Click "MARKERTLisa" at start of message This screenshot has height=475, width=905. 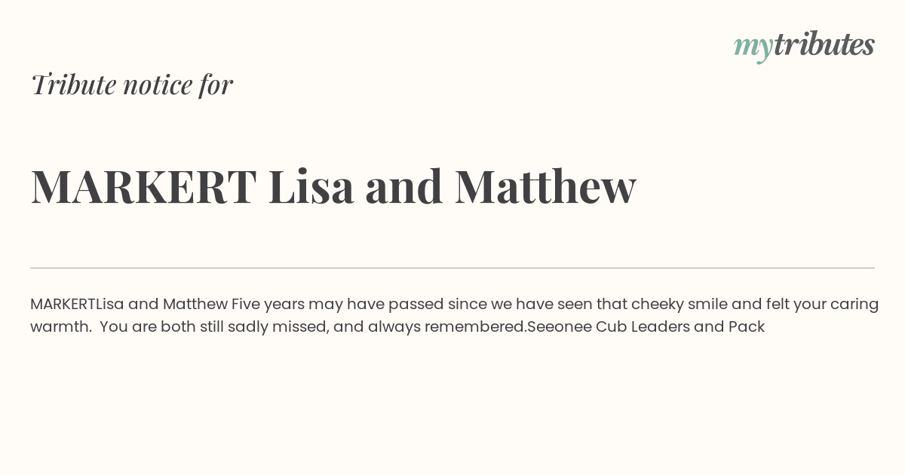[x=77, y=304]
